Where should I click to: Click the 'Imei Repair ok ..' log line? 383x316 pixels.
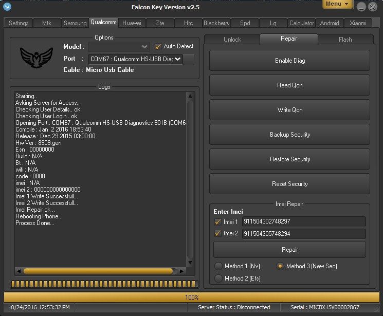coord(35,210)
